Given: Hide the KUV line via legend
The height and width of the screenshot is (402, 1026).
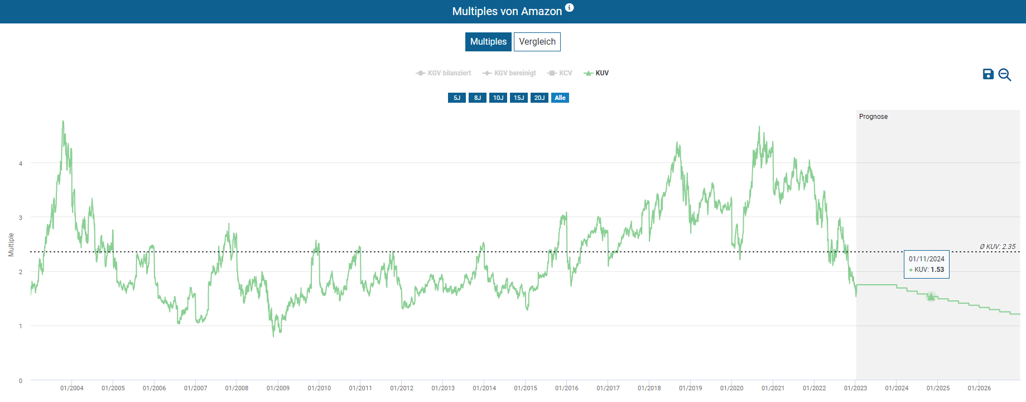Looking at the screenshot, I should point(596,73).
